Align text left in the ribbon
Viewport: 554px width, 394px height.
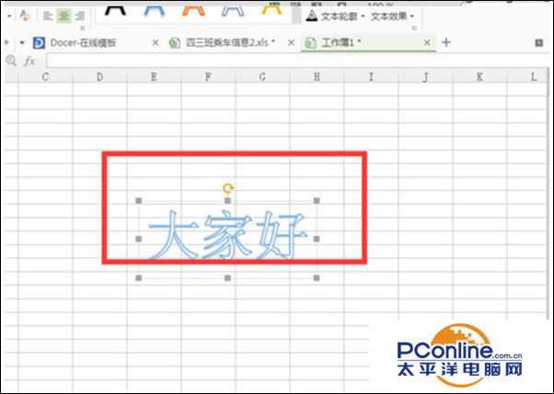tap(48, 16)
